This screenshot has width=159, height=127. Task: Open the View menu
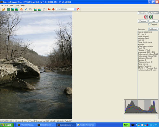coord(11,5)
